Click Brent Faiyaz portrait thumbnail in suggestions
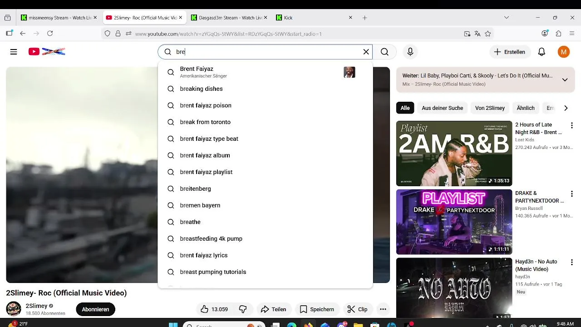The width and height of the screenshot is (581, 327). point(349,72)
